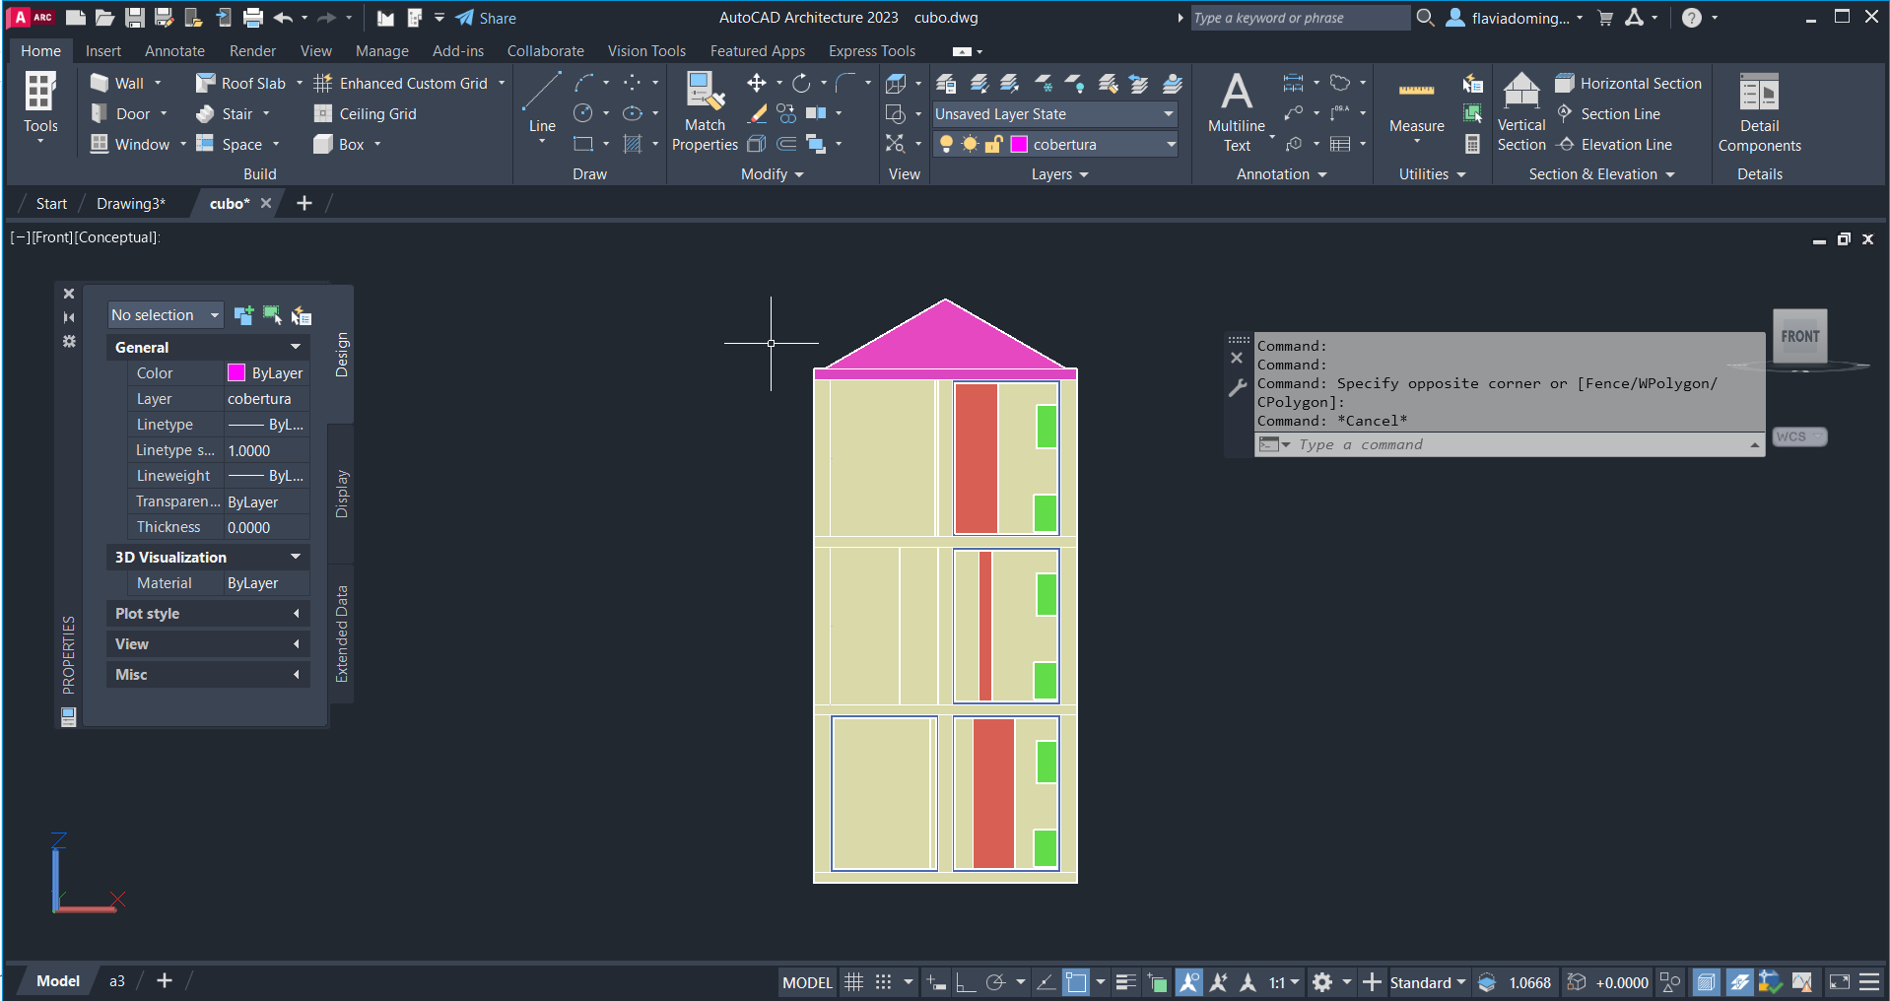Click the Share button
This screenshot has height=1001, width=1890.
pos(486,18)
